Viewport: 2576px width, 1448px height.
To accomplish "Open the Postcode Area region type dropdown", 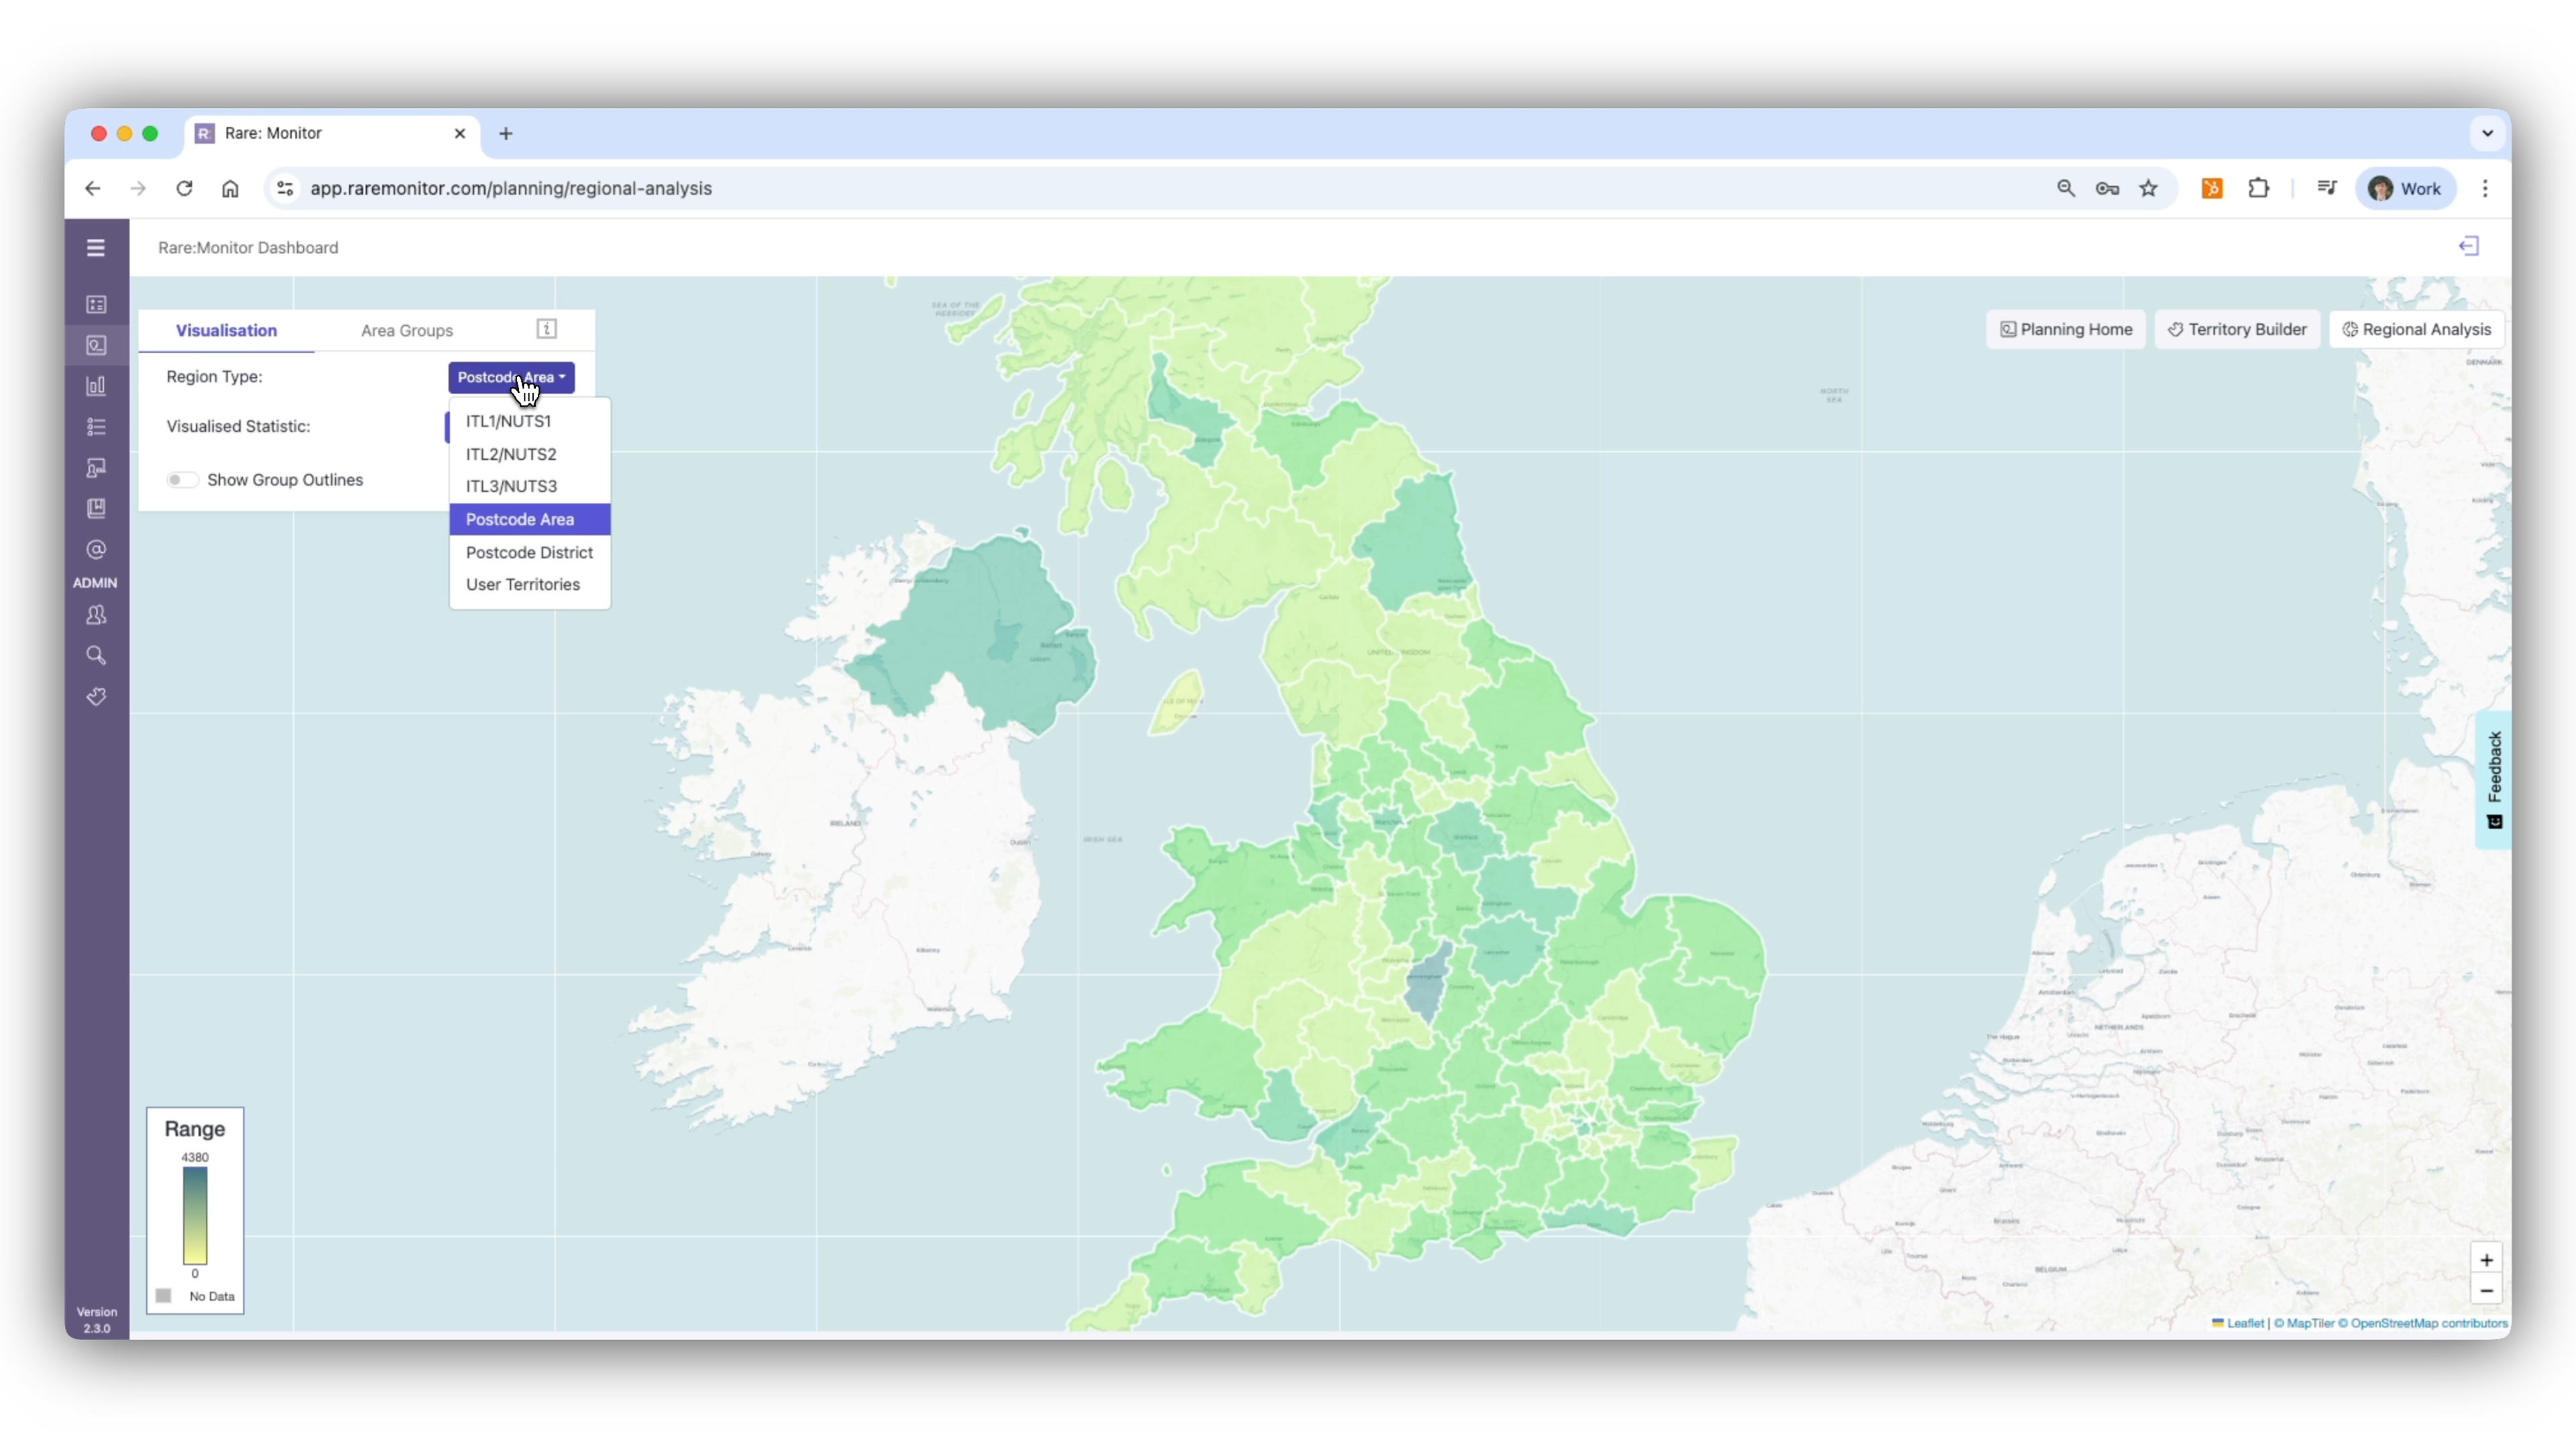I will 511,377.
